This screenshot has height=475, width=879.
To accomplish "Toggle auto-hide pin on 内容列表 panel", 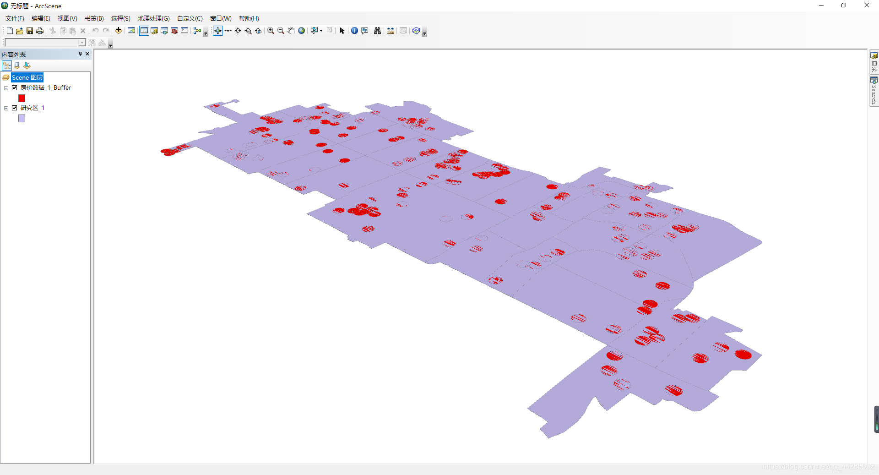I will (80, 54).
